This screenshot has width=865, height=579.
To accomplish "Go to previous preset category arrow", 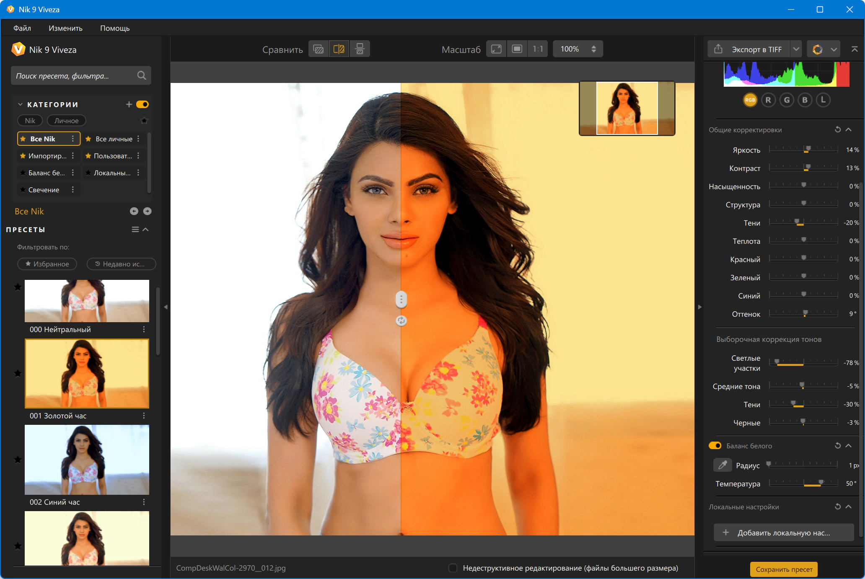I will [134, 211].
